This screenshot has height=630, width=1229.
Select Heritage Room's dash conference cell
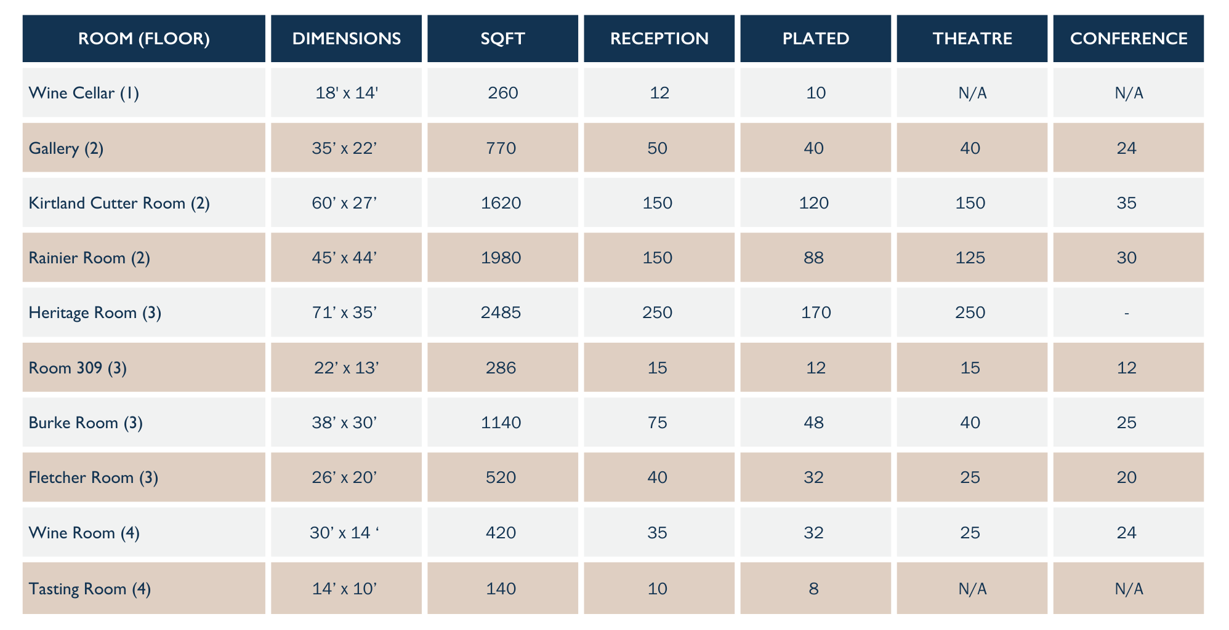(1127, 313)
